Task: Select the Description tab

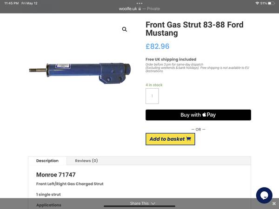Action: 47,161
